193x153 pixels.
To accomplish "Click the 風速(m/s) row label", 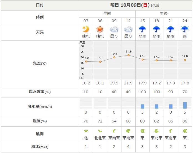I will (40, 147).
